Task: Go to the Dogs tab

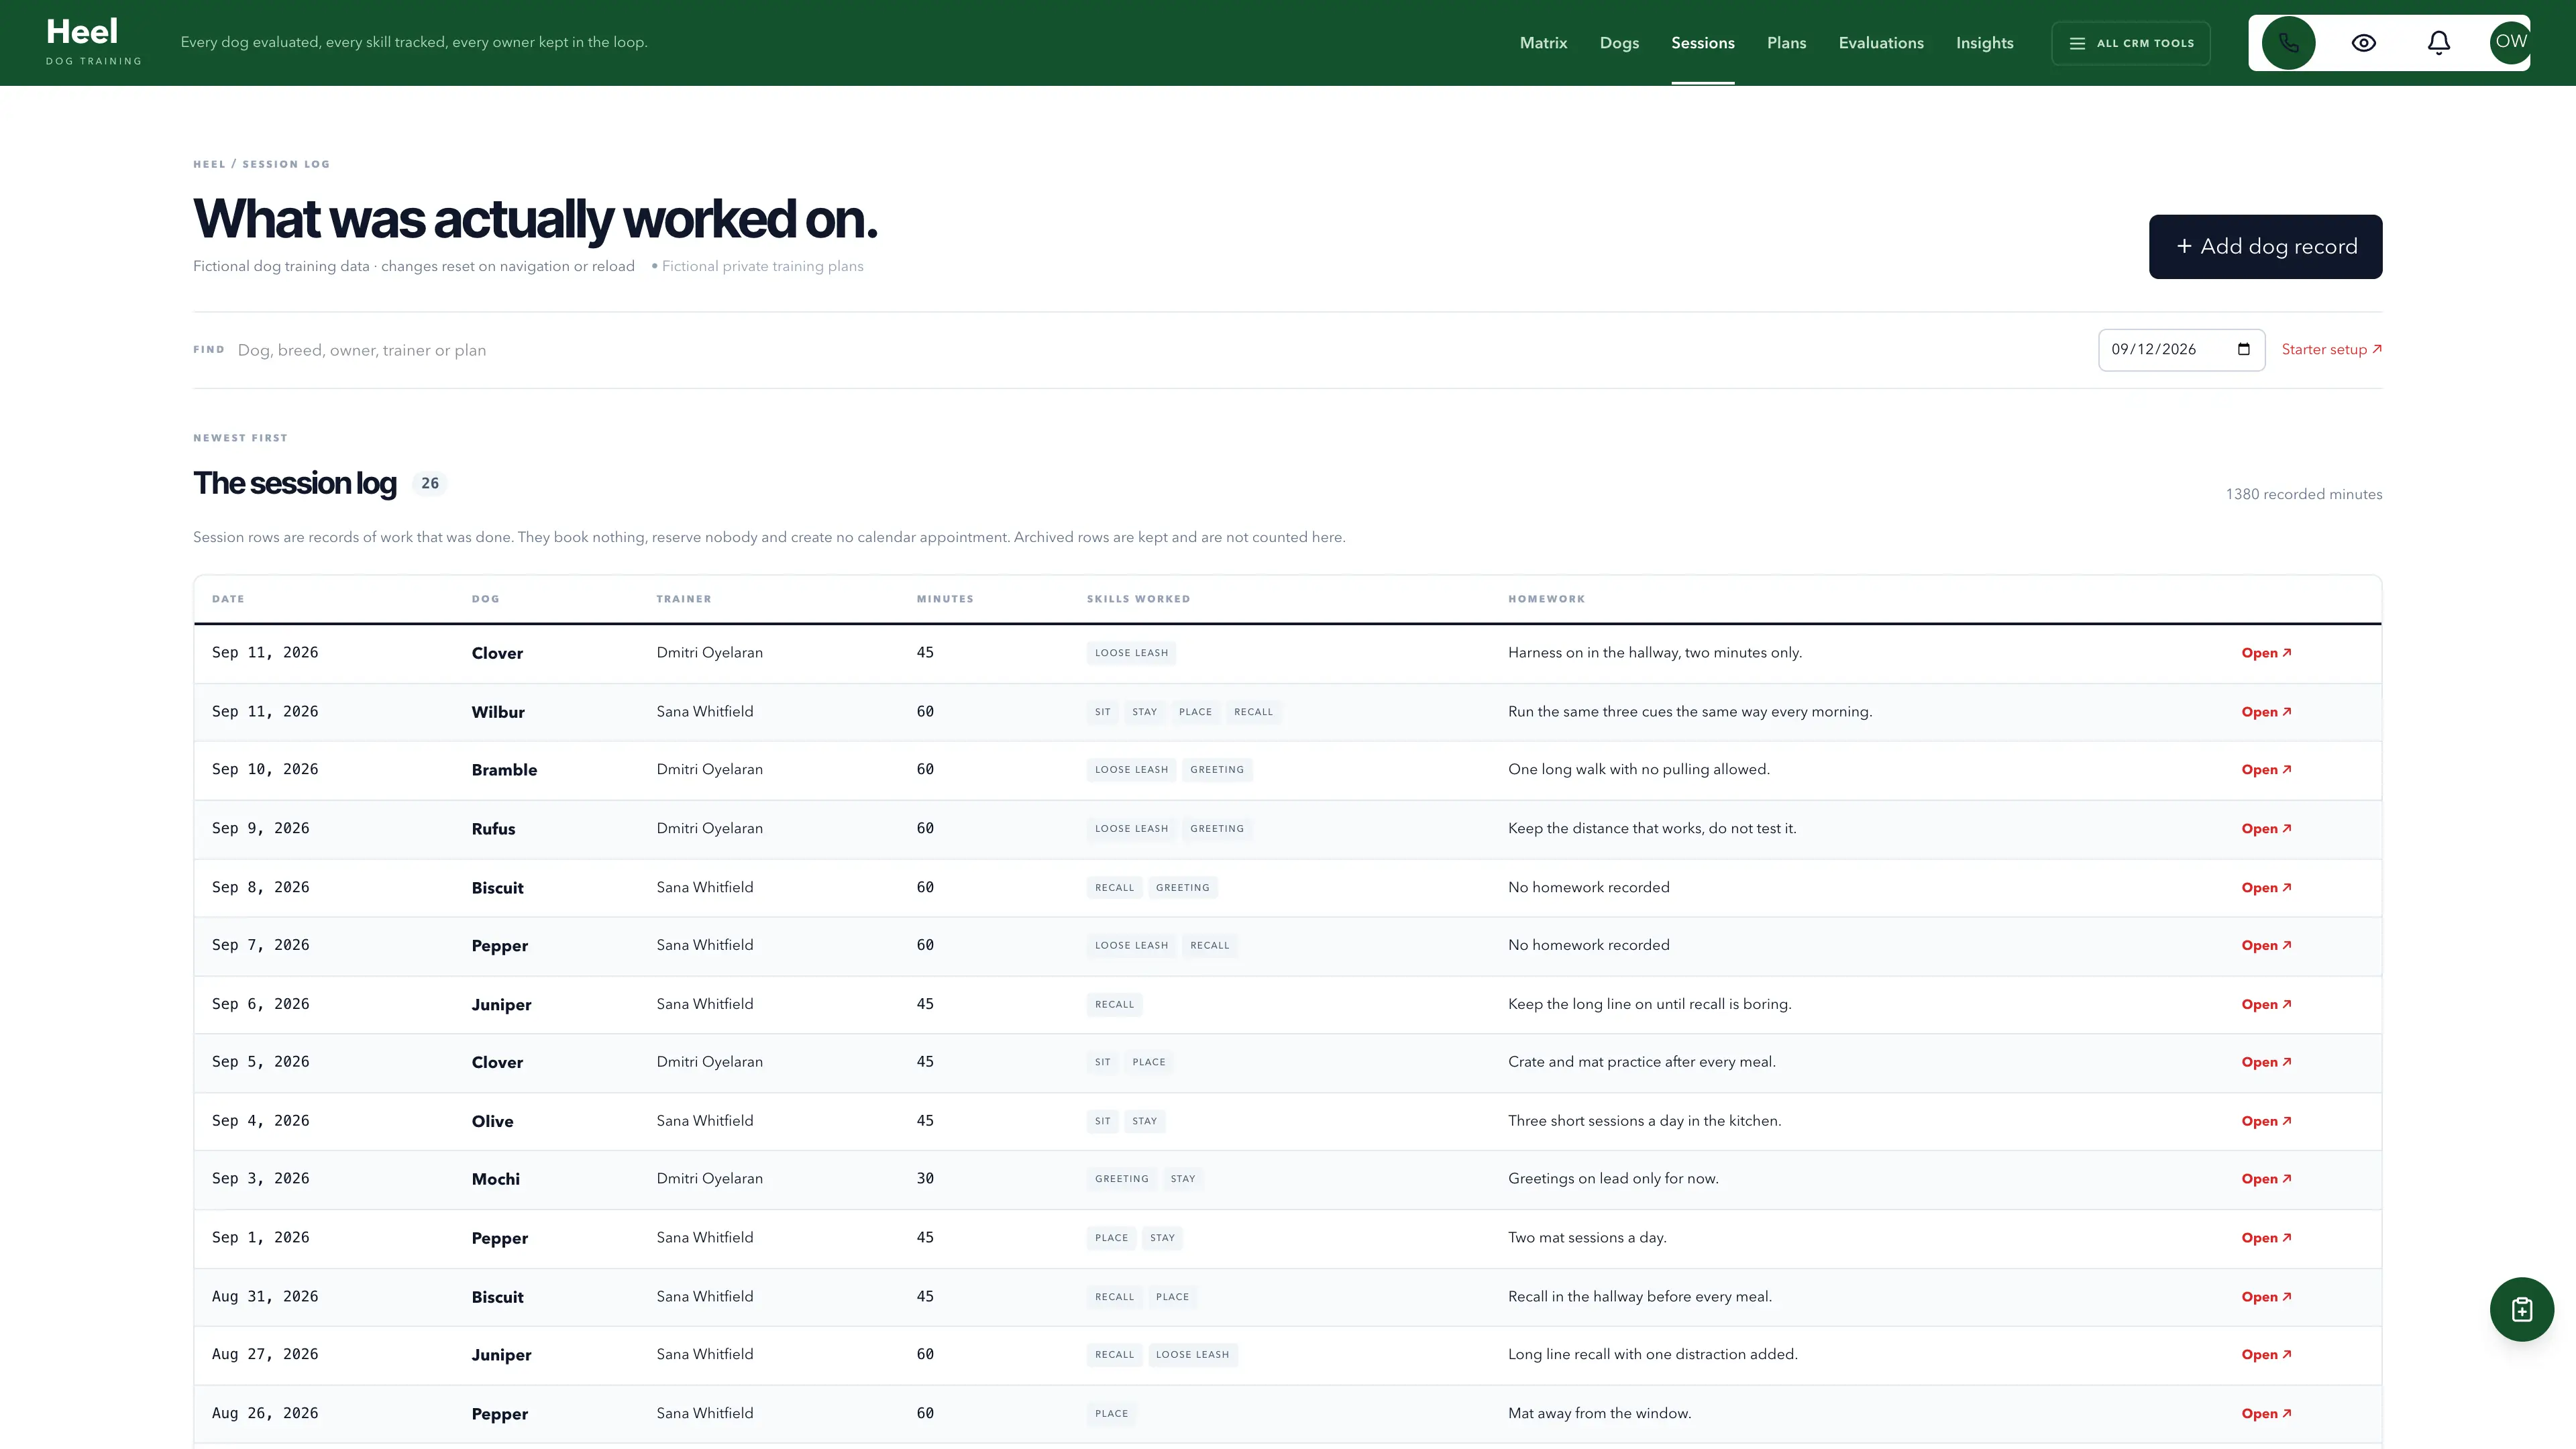Action: click(1619, 43)
